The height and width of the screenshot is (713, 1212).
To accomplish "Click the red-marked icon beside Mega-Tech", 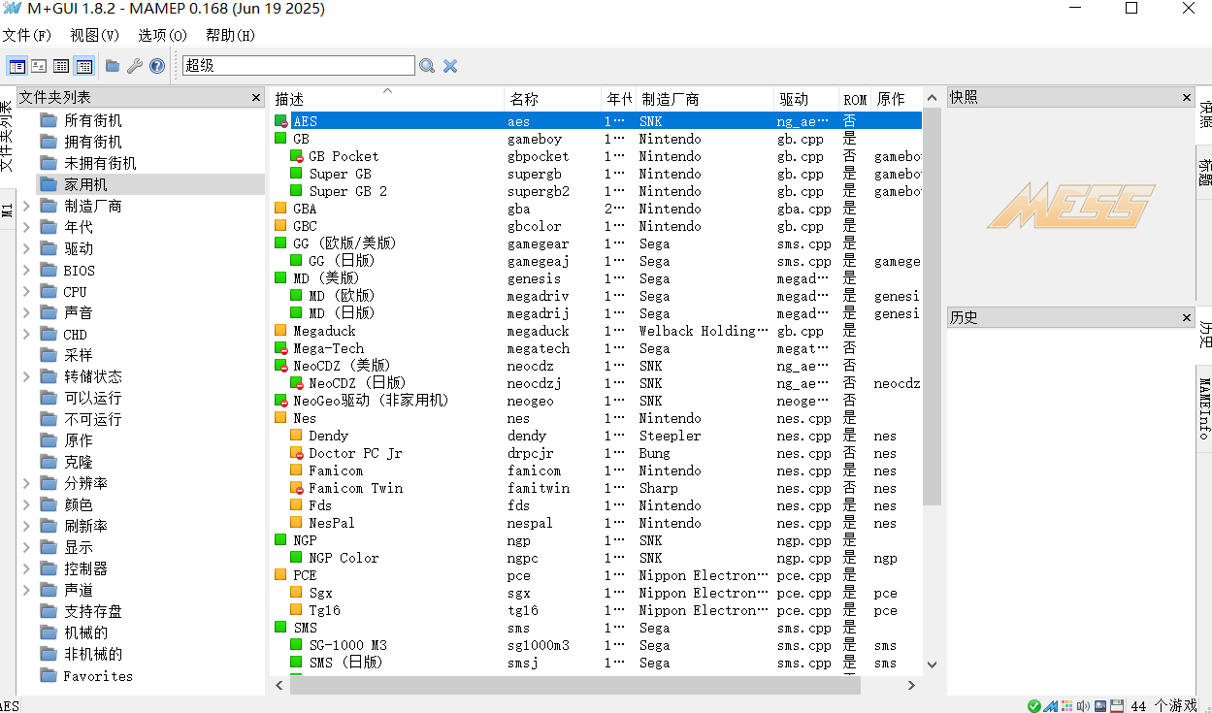I will [280, 348].
